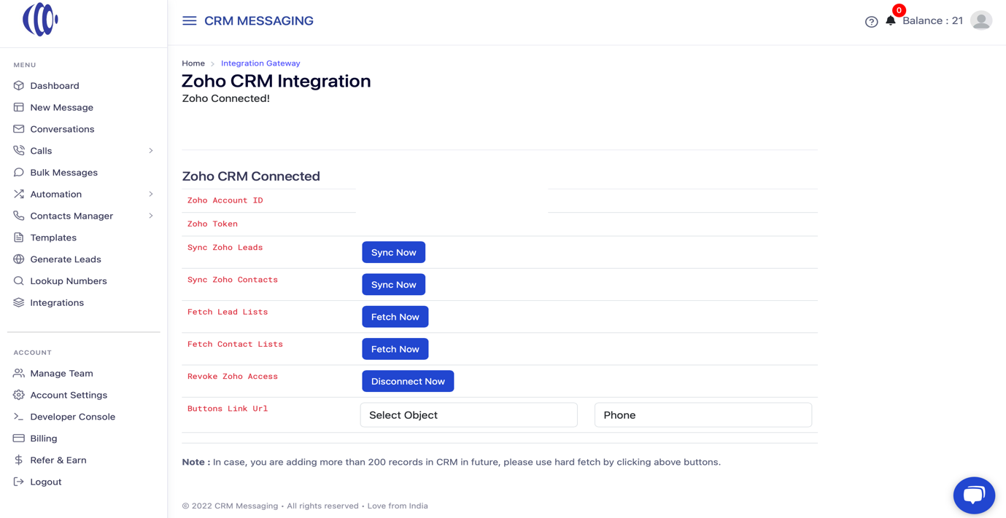Click Fetch Now for Lead Lists
The width and height of the screenshot is (1006, 518).
pos(395,317)
